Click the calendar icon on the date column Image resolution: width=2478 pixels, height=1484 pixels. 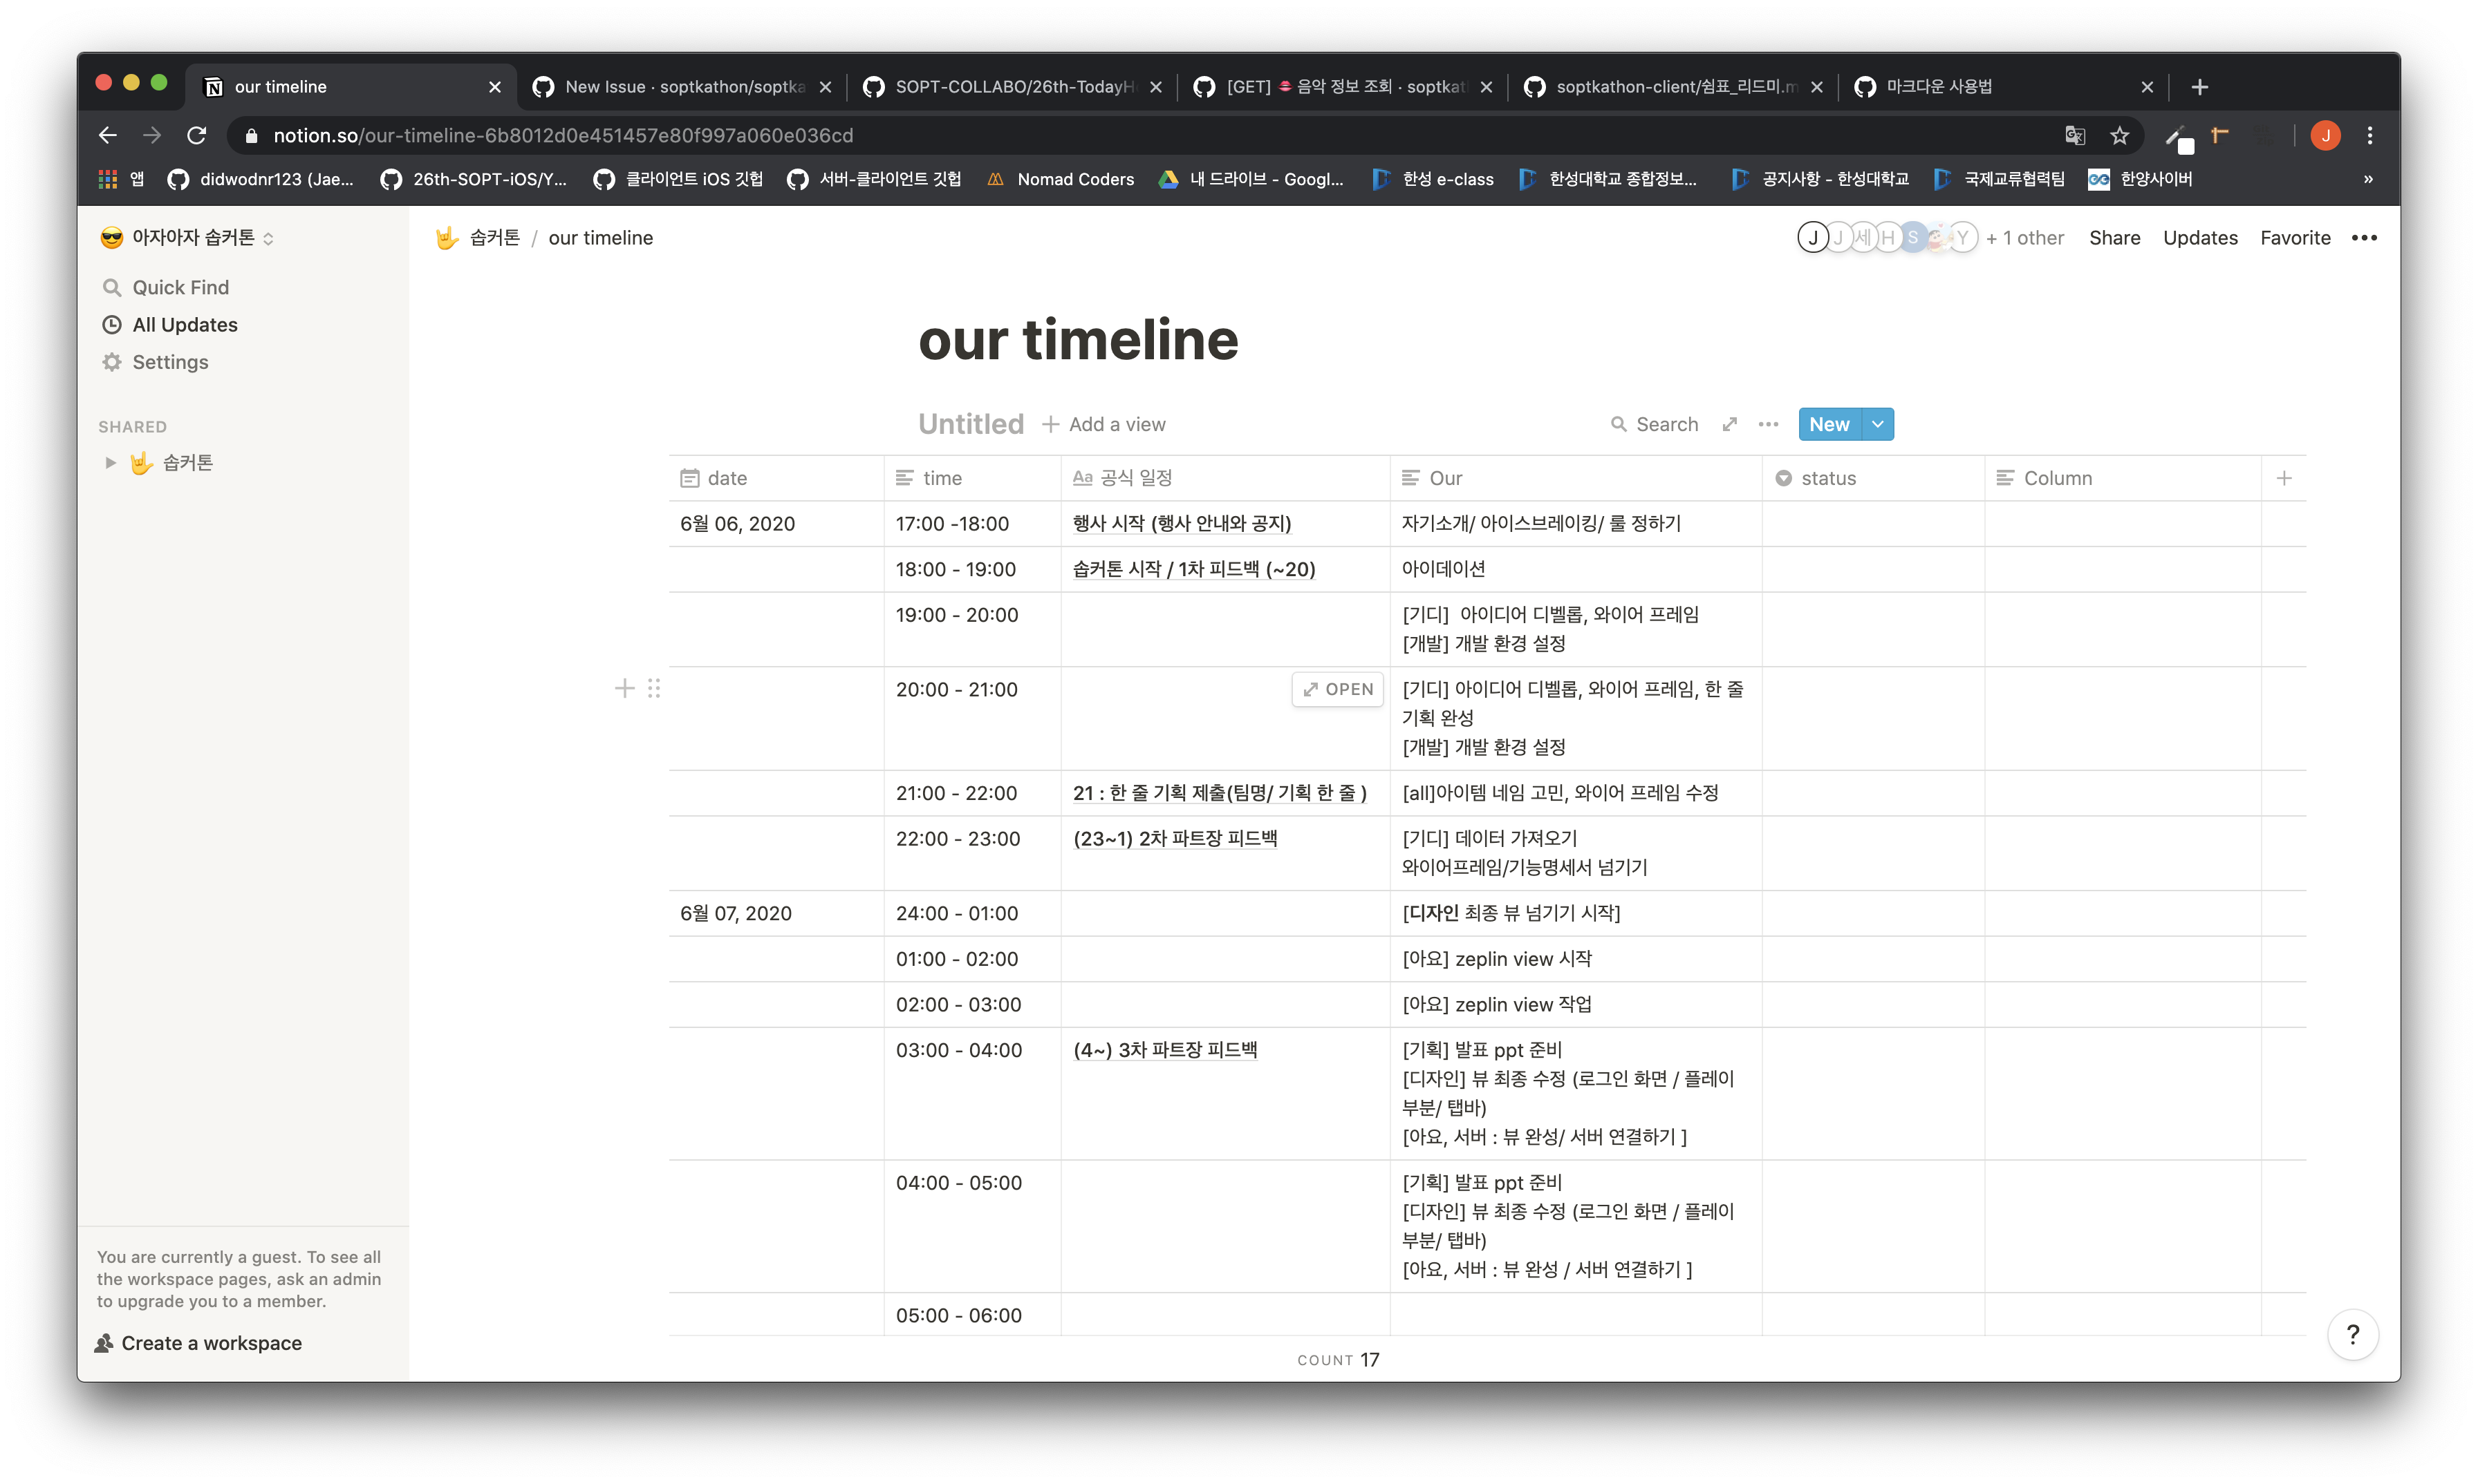[x=689, y=478]
